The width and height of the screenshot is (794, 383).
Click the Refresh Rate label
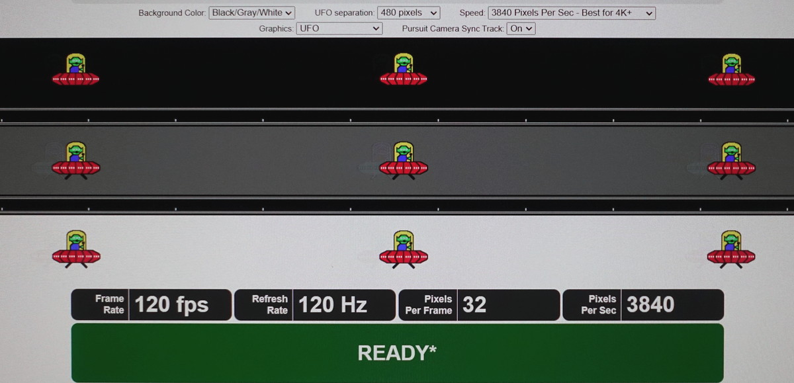pyautogui.click(x=270, y=304)
